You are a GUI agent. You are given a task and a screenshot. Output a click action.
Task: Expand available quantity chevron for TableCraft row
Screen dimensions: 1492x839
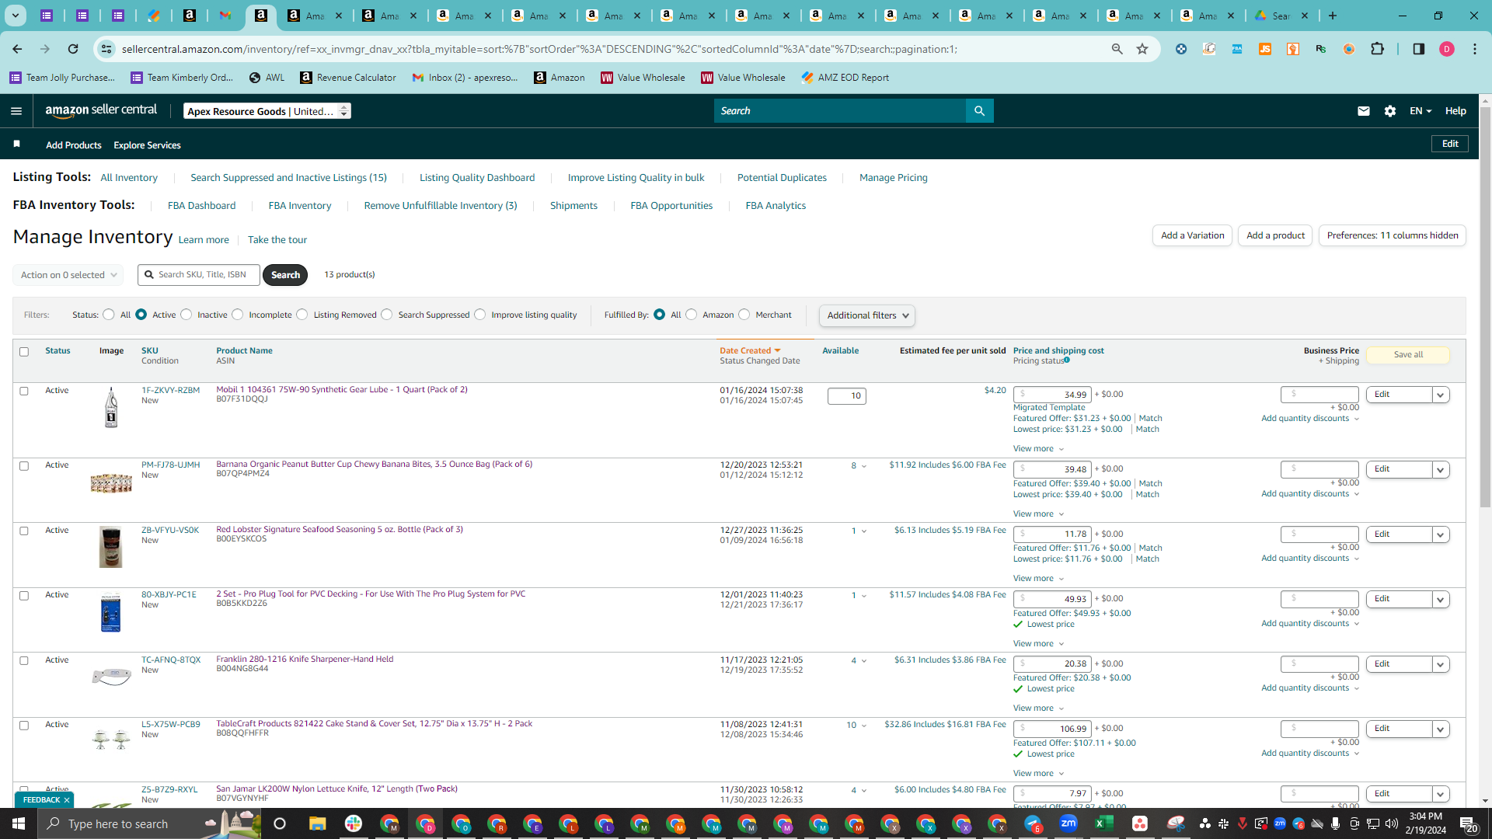[x=863, y=726]
